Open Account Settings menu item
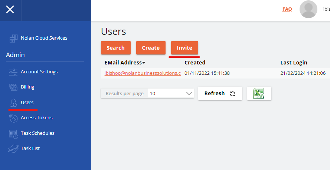Image resolution: width=330 pixels, height=170 pixels. [39, 72]
